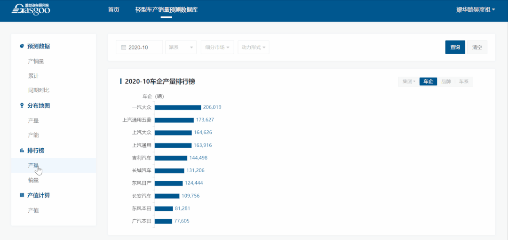Click the 吉利汽车 axis label
The height and width of the screenshot is (240, 508).
tap(142, 158)
